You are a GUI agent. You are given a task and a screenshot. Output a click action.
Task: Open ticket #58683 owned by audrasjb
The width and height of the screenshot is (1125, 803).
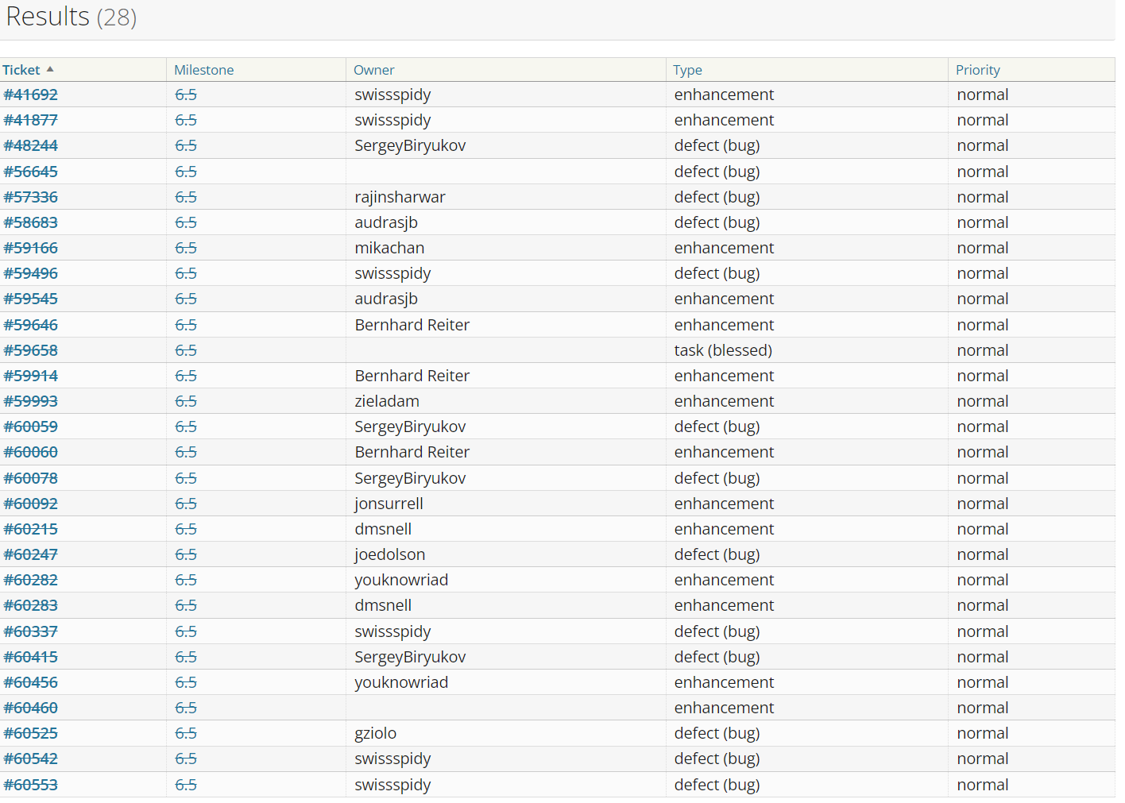[30, 222]
